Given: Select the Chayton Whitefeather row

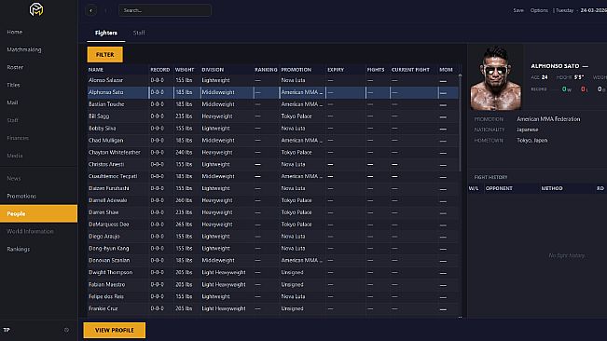Looking at the screenshot, I should tap(273, 152).
